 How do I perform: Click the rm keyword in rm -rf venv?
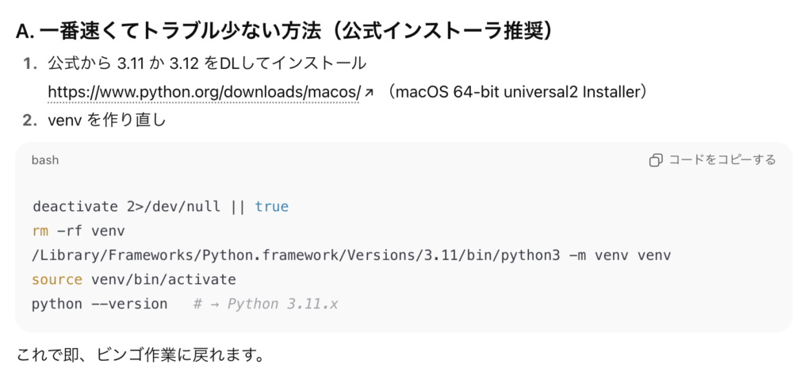pos(40,231)
